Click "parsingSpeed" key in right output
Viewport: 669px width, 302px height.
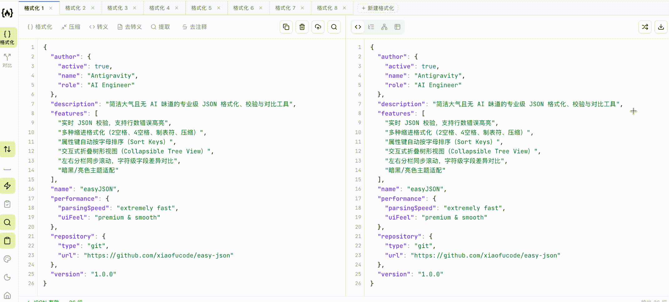[x=410, y=208]
